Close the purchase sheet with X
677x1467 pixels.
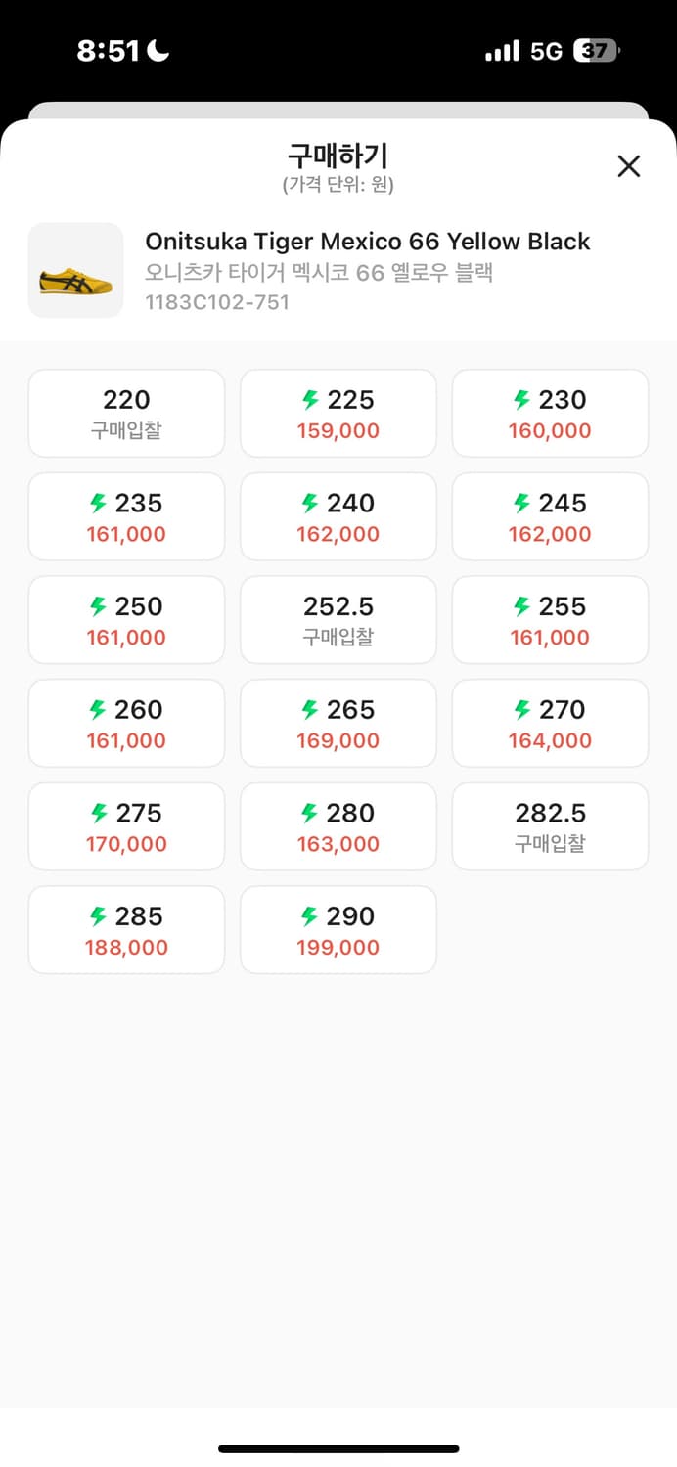pos(628,166)
